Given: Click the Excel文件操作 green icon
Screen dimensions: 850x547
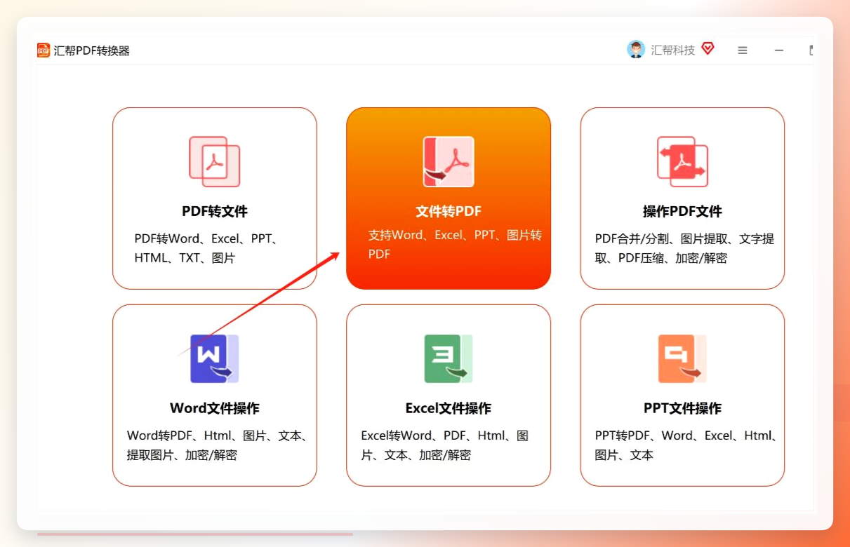Looking at the screenshot, I should pyautogui.click(x=449, y=358).
